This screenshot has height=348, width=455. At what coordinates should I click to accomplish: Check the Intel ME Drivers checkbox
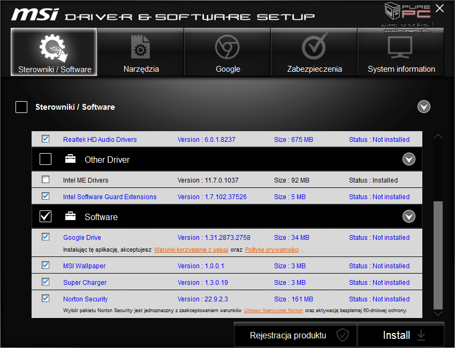click(45, 180)
